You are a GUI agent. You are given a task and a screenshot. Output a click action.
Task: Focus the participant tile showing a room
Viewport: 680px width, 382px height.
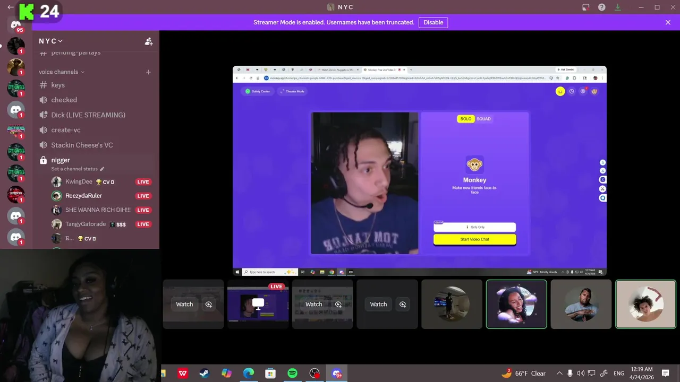coord(452,304)
